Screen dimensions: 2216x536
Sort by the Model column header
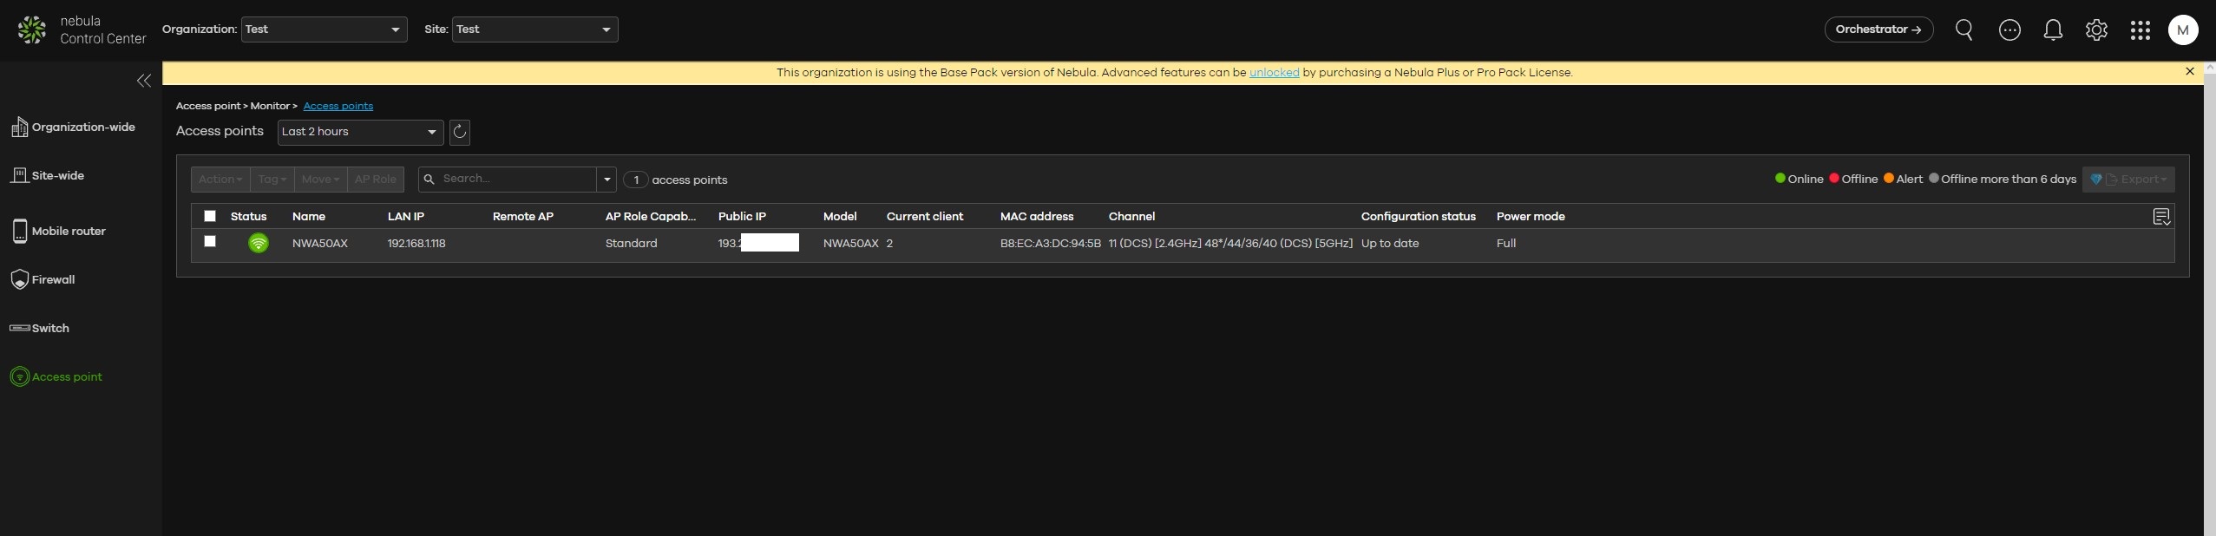coord(840,217)
